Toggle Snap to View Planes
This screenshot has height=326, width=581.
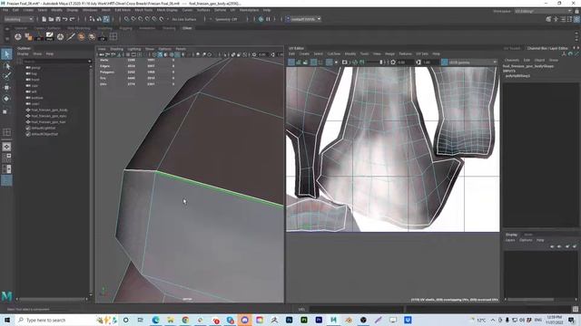click(x=155, y=19)
